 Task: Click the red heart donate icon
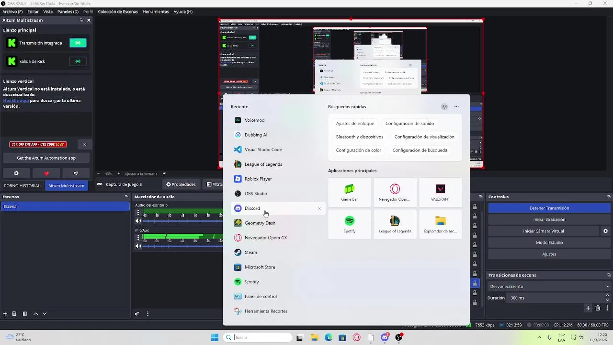46,173
